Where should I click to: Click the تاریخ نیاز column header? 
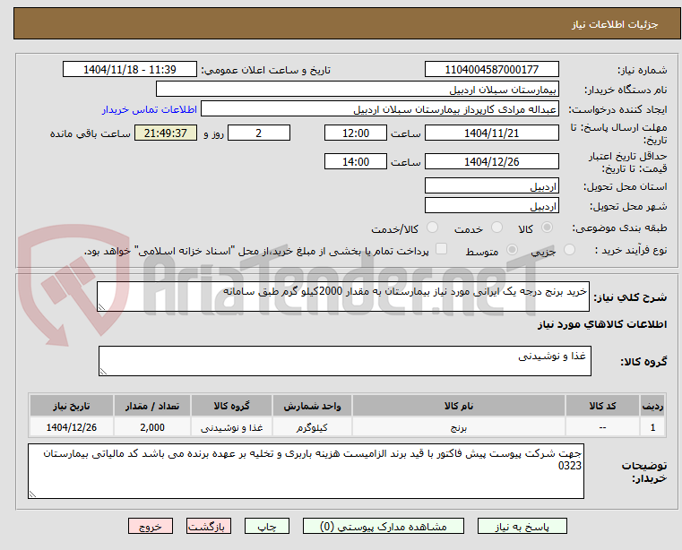tap(72, 406)
